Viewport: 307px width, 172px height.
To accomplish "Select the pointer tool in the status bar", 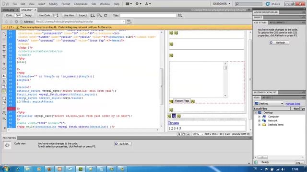I will (x=179, y=134).
